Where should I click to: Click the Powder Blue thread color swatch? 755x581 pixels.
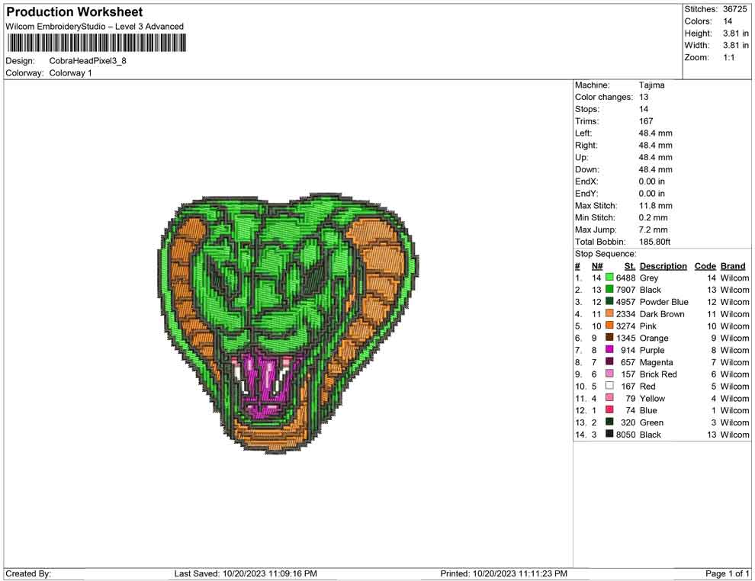[609, 301]
